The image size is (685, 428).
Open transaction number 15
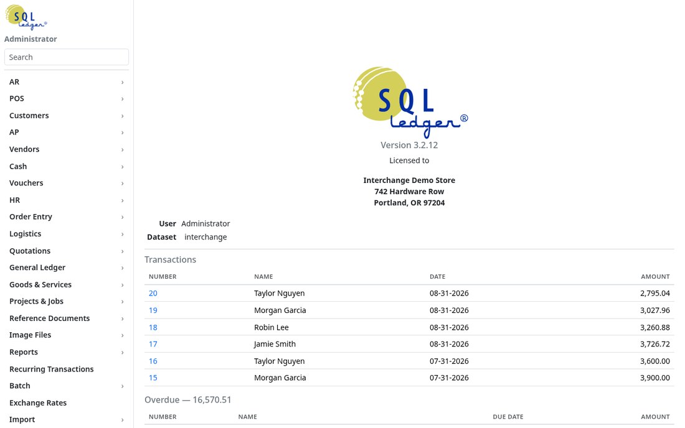[153, 378]
